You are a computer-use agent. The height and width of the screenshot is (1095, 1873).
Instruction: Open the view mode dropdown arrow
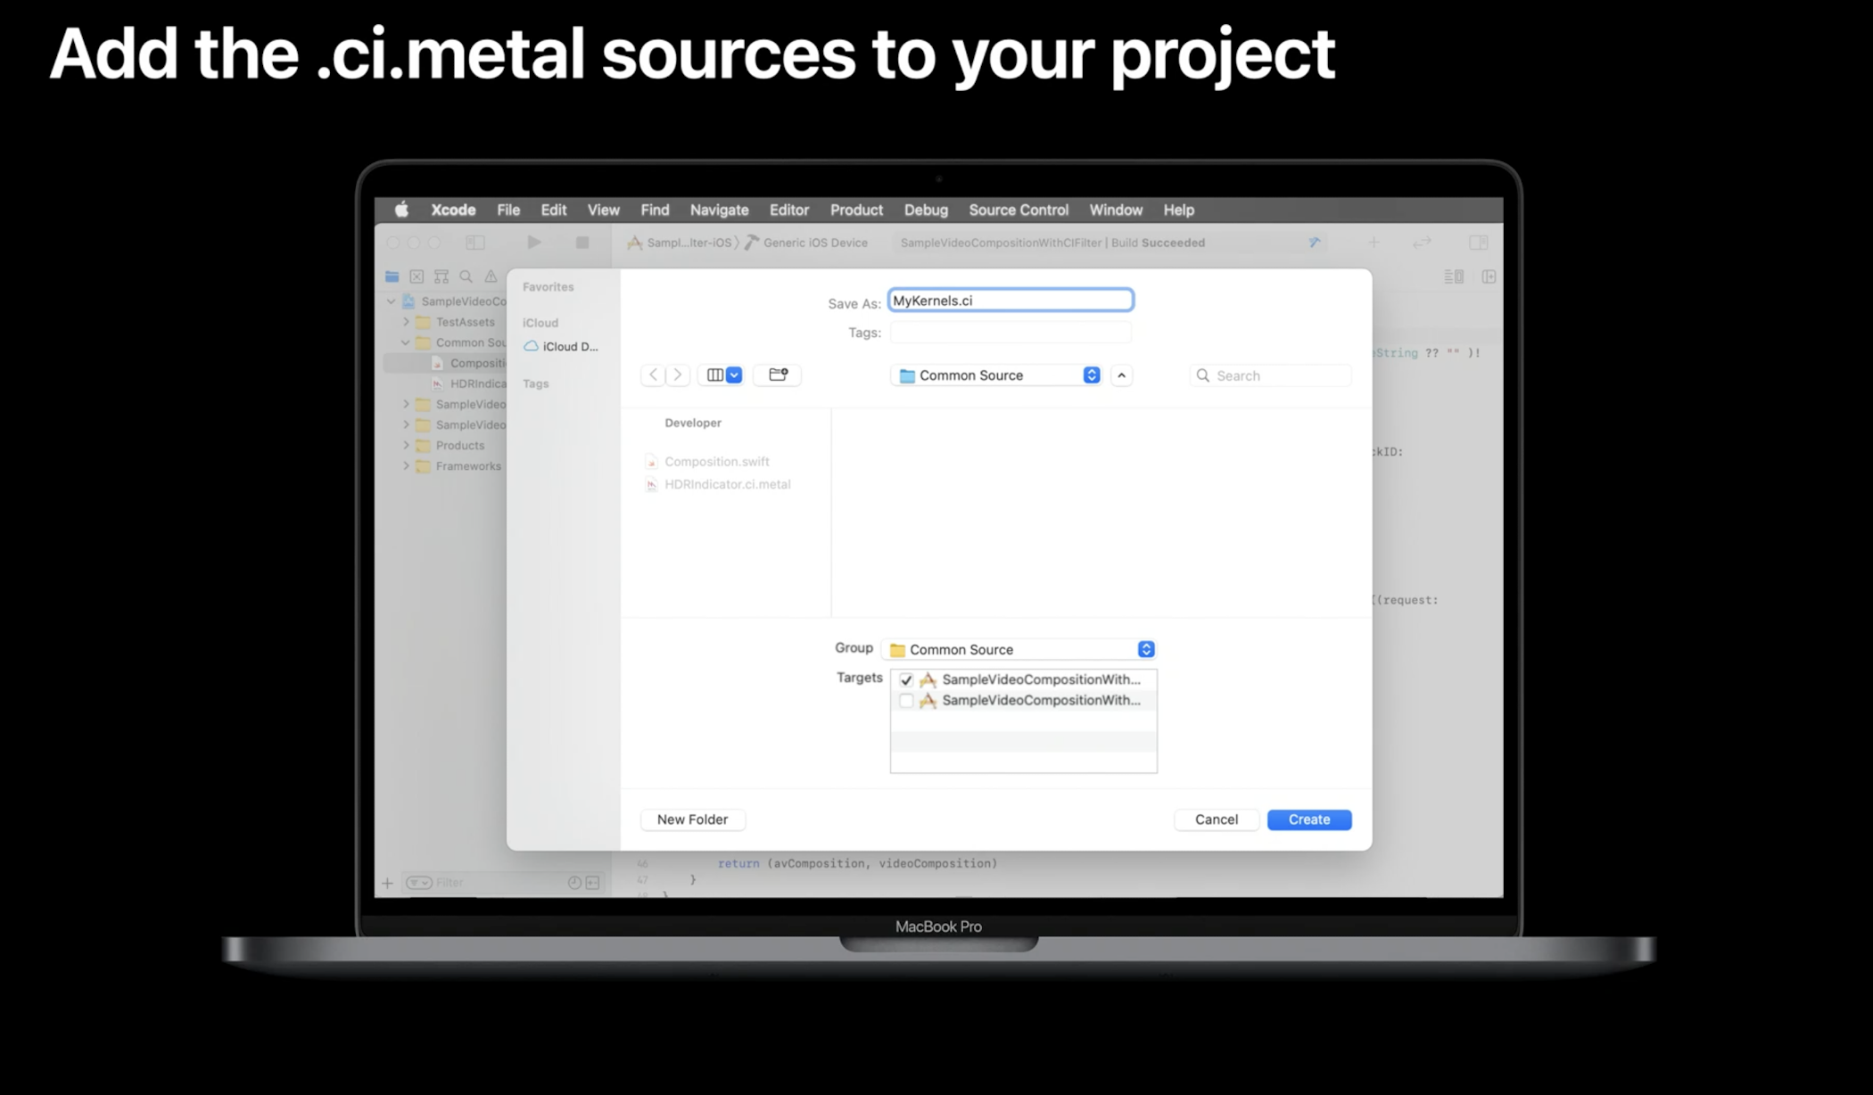734,375
